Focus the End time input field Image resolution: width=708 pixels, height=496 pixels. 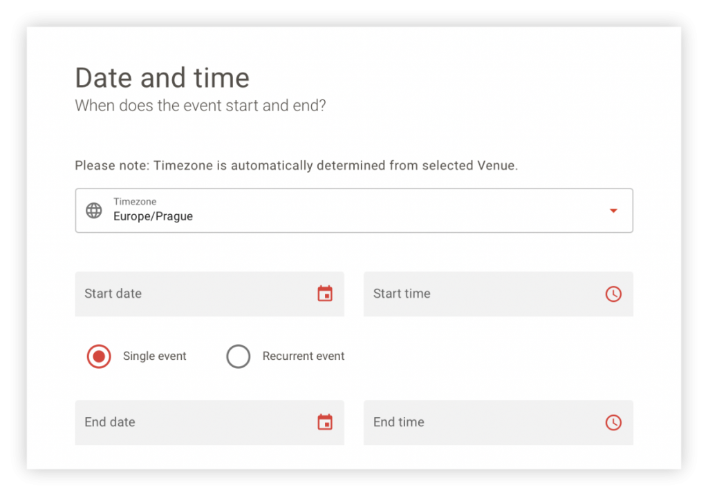click(498, 423)
